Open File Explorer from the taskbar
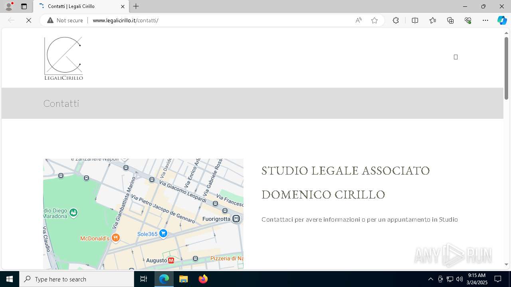 coord(184,279)
